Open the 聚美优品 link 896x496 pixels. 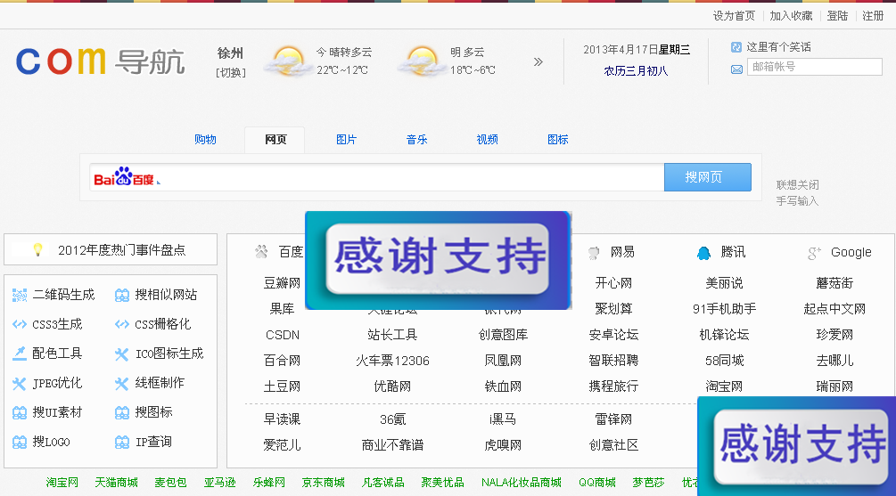click(442, 483)
